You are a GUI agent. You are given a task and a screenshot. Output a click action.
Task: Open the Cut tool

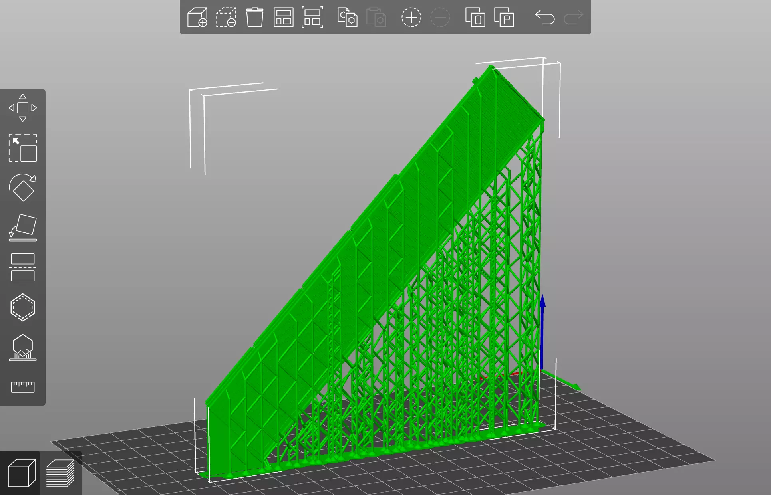click(x=23, y=267)
